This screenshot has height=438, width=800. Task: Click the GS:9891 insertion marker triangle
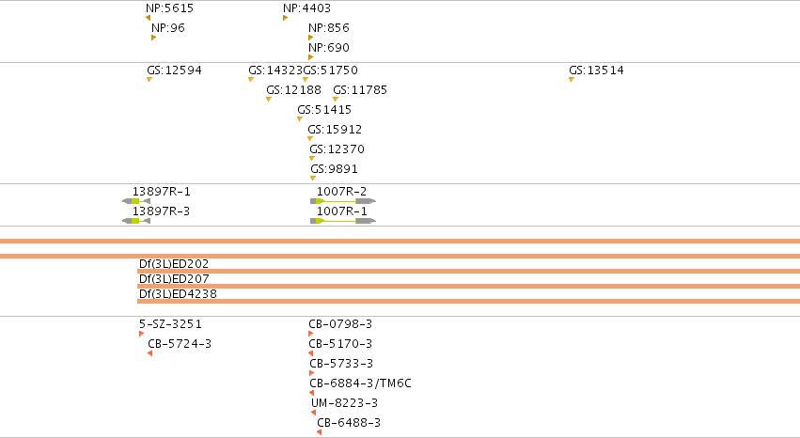click(313, 179)
